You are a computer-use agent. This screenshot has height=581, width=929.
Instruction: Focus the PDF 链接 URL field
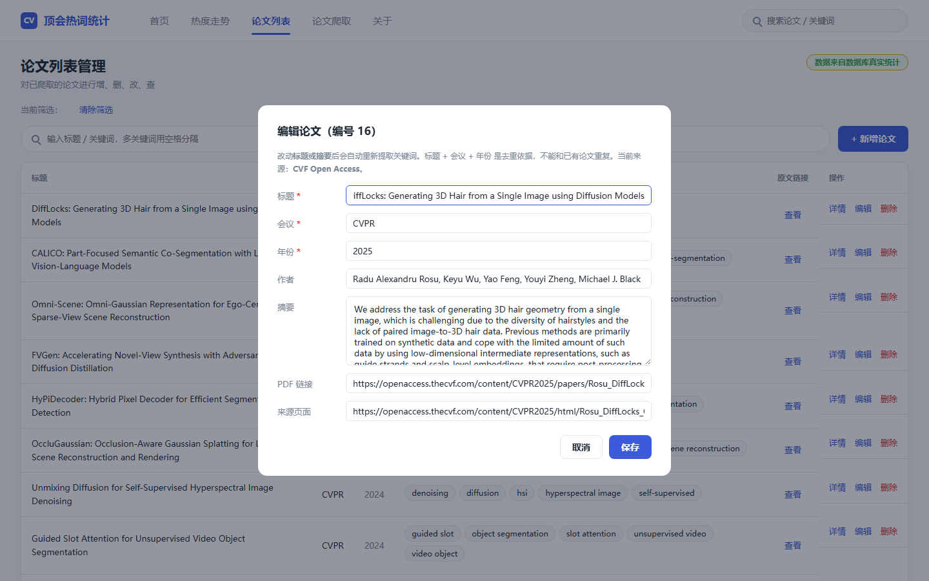(x=499, y=383)
